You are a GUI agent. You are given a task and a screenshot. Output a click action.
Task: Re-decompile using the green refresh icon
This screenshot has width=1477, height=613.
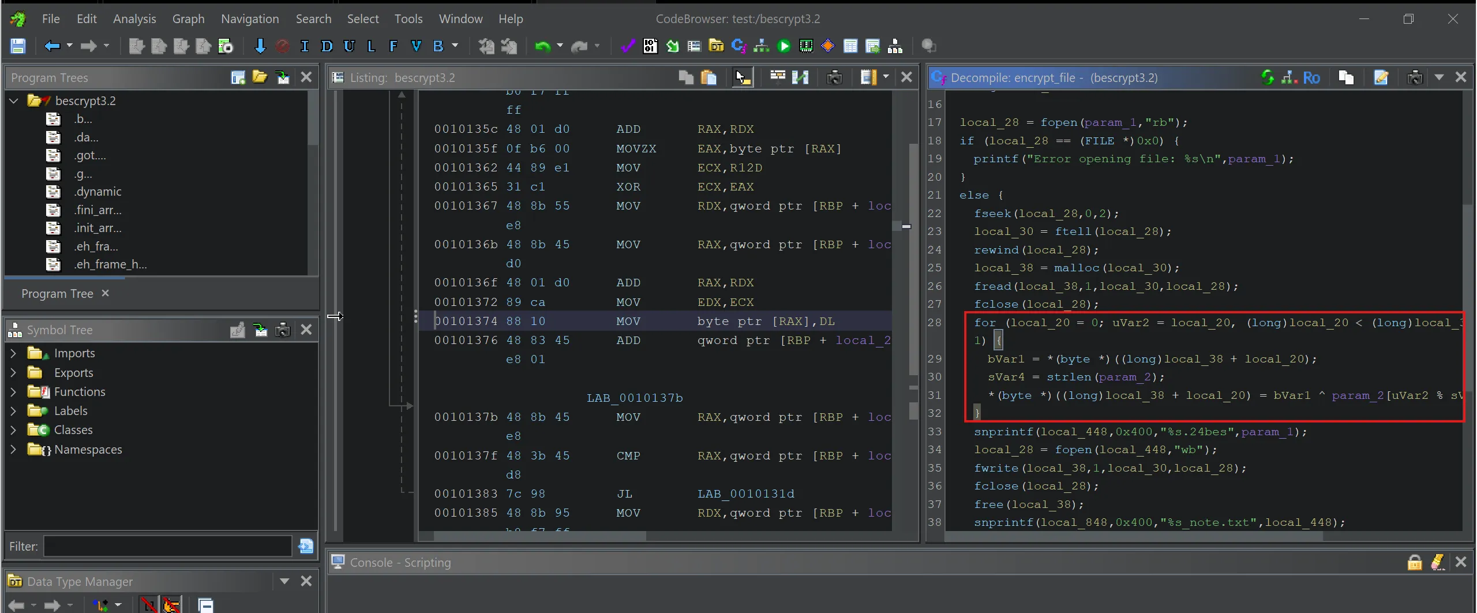click(x=1267, y=77)
